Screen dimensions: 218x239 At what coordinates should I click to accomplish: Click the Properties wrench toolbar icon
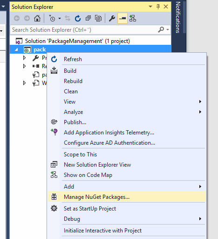(x=112, y=18)
